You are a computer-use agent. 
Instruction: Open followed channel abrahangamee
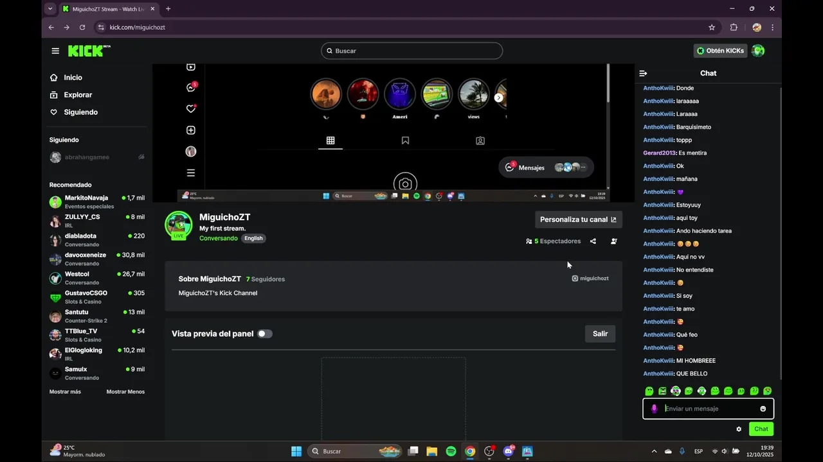(97, 157)
